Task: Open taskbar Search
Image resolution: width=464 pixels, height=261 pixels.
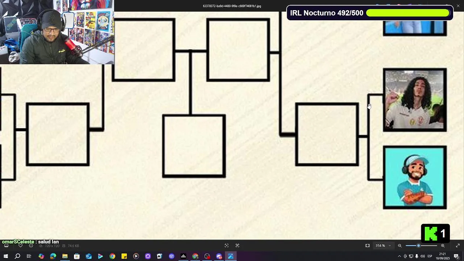Action: pyautogui.click(x=17, y=257)
